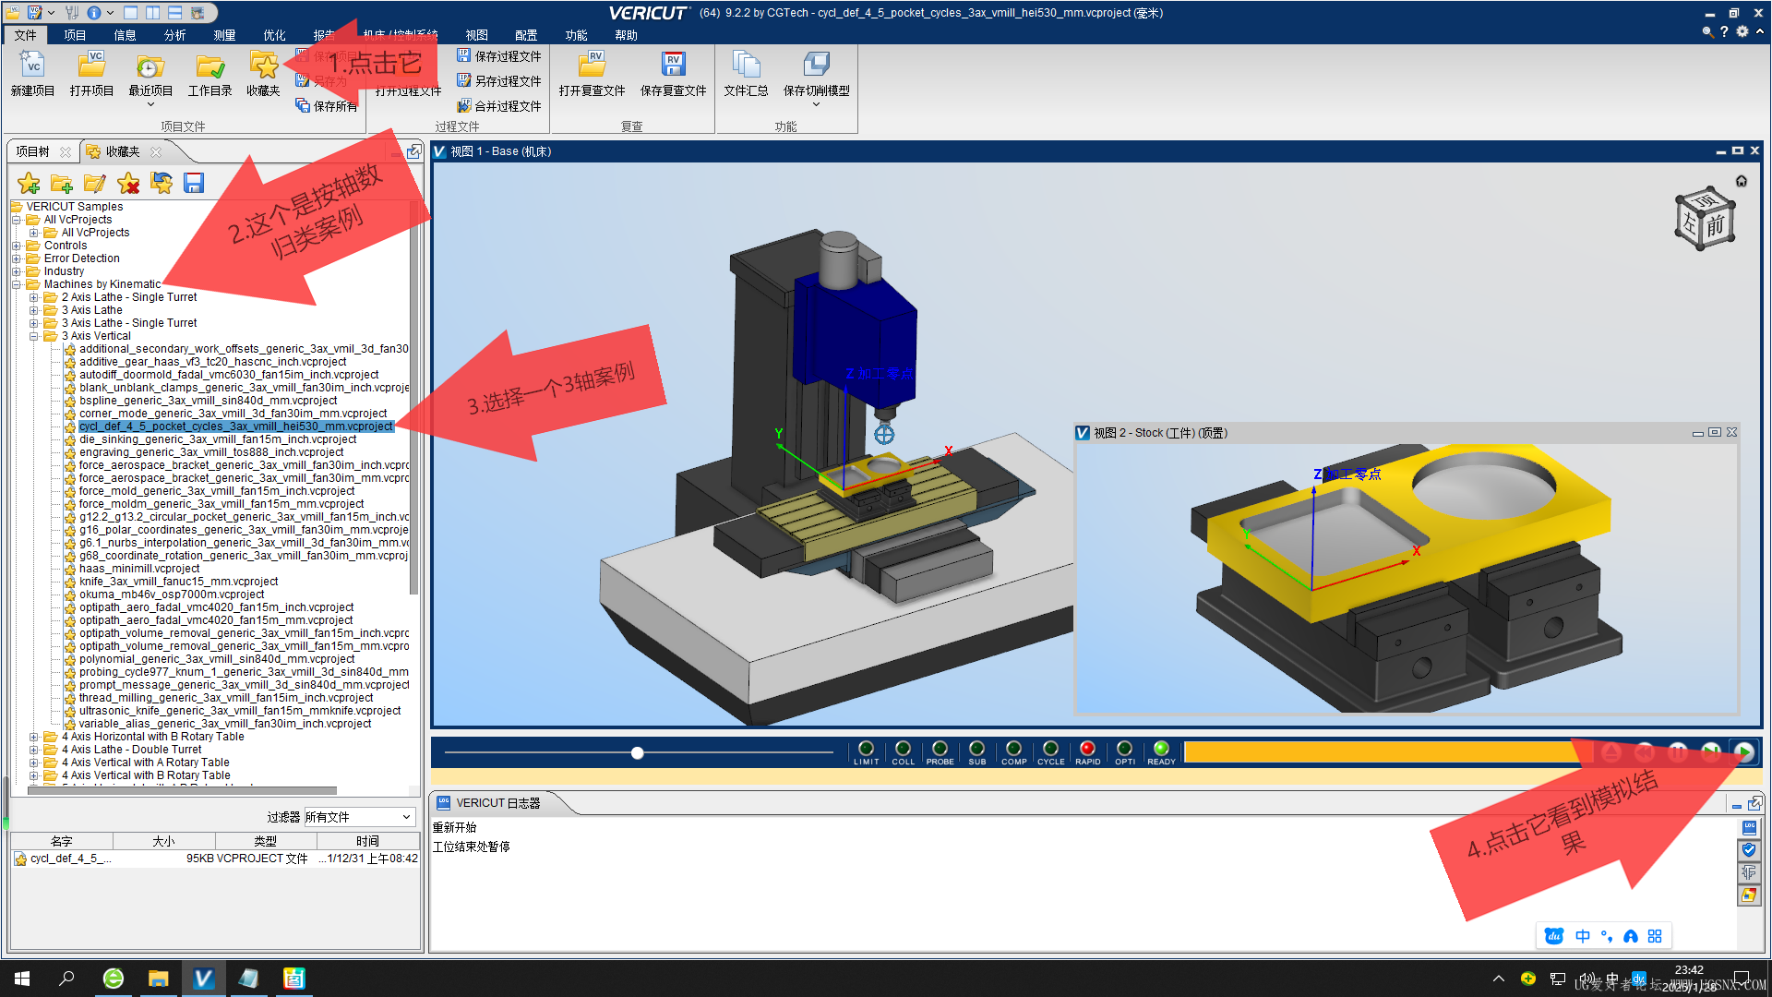Select knife_3ax_vmill_fanuc15_mm.vcproject
The height and width of the screenshot is (997, 1772).
pyautogui.click(x=178, y=582)
